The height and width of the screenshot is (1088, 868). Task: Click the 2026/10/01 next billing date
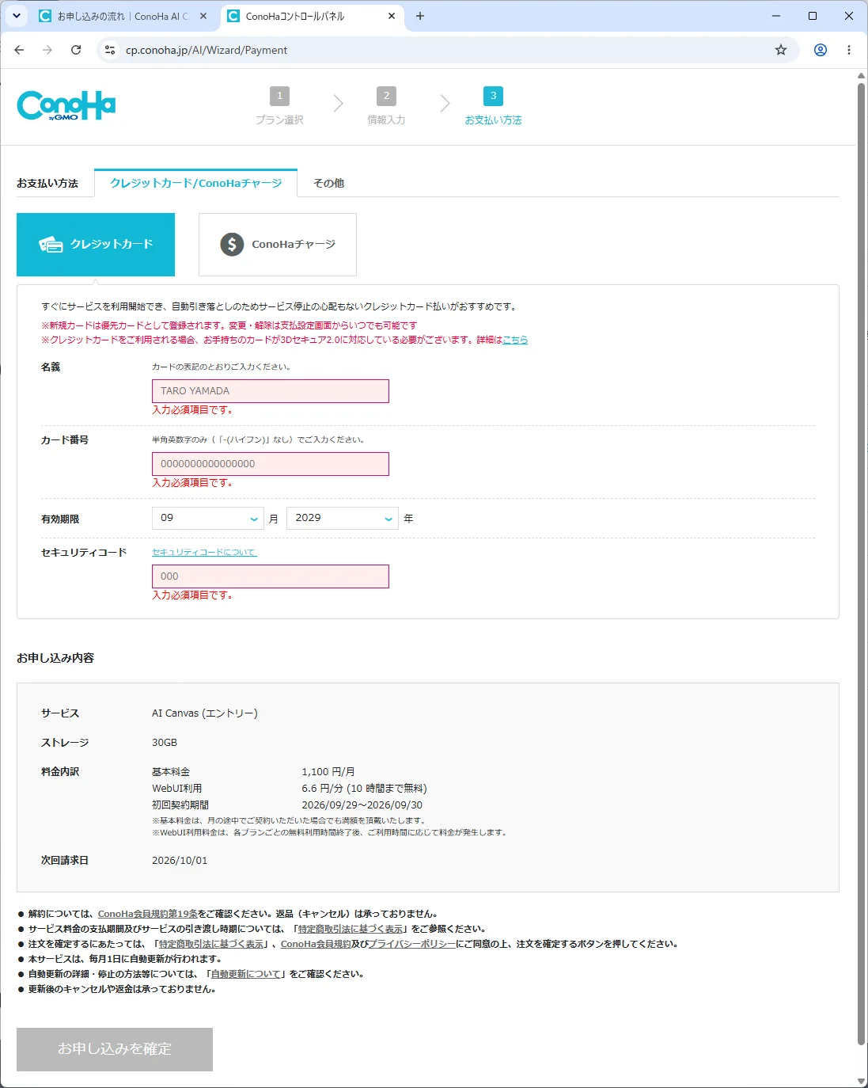180,861
